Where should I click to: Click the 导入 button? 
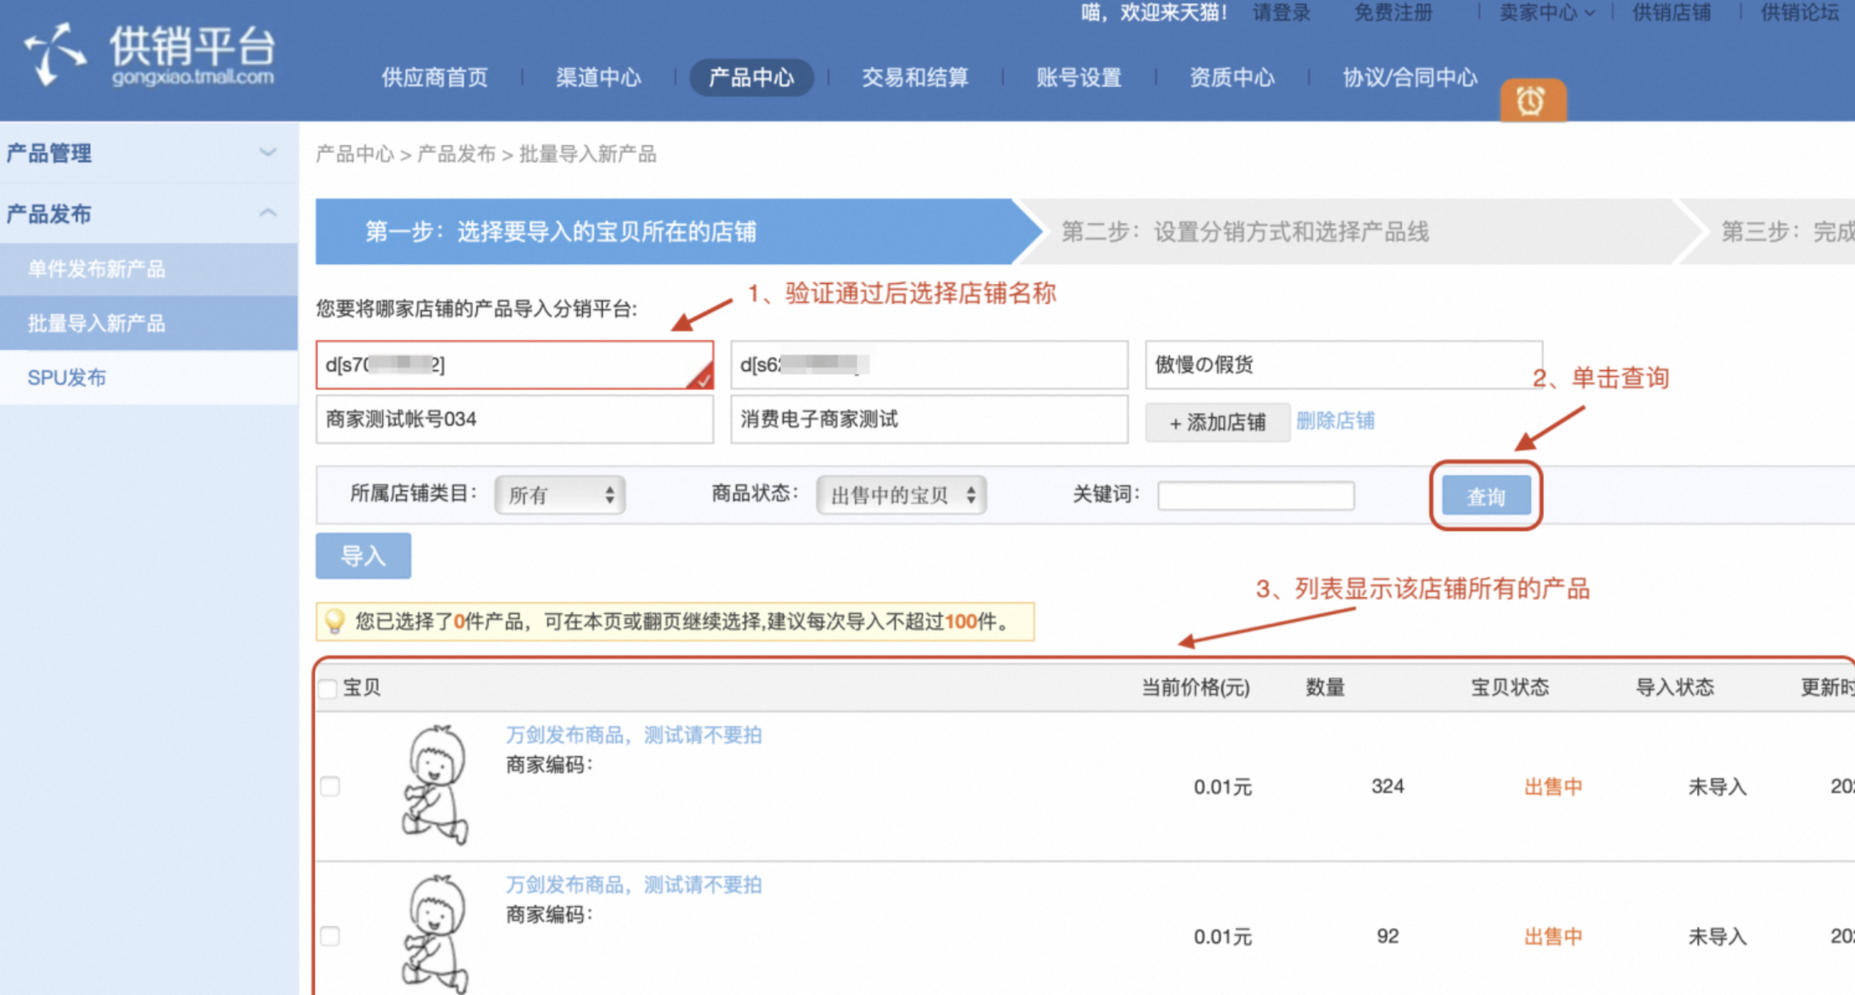[x=364, y=556]
